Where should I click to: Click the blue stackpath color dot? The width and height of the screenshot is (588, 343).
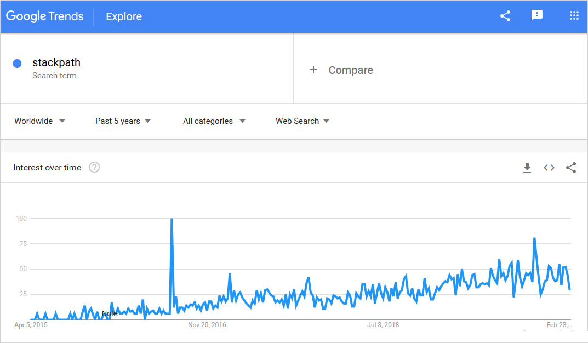[x=17, y=64]
